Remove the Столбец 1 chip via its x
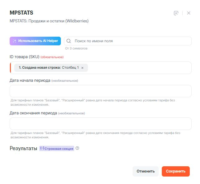 [x=82, y=68]
